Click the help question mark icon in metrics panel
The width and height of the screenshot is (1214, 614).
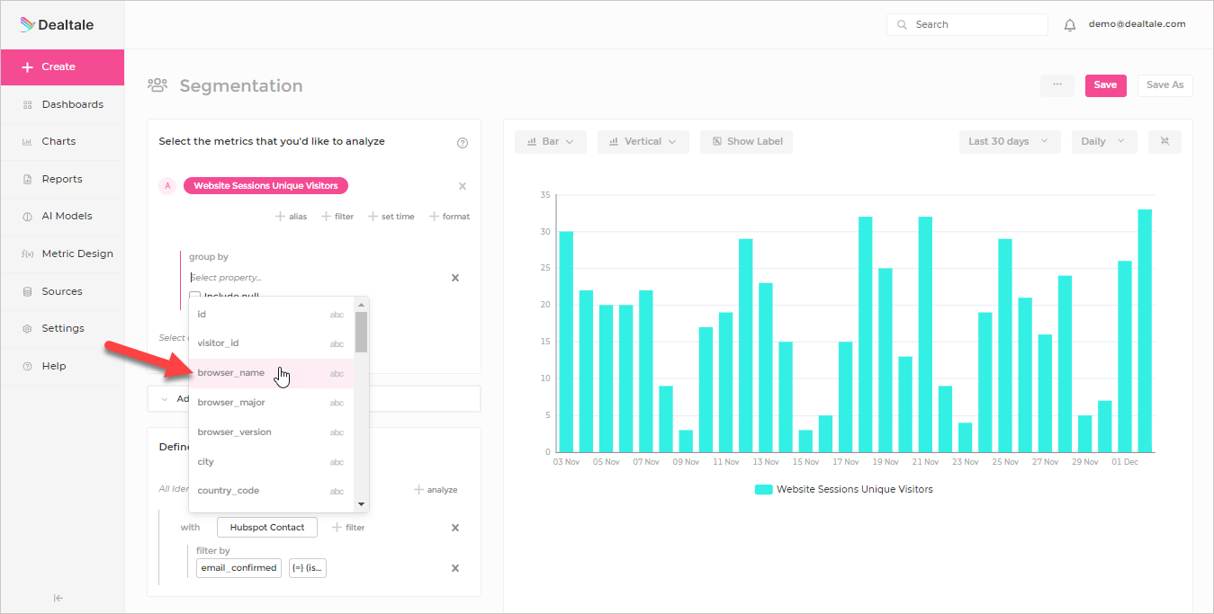coord(463,143)
